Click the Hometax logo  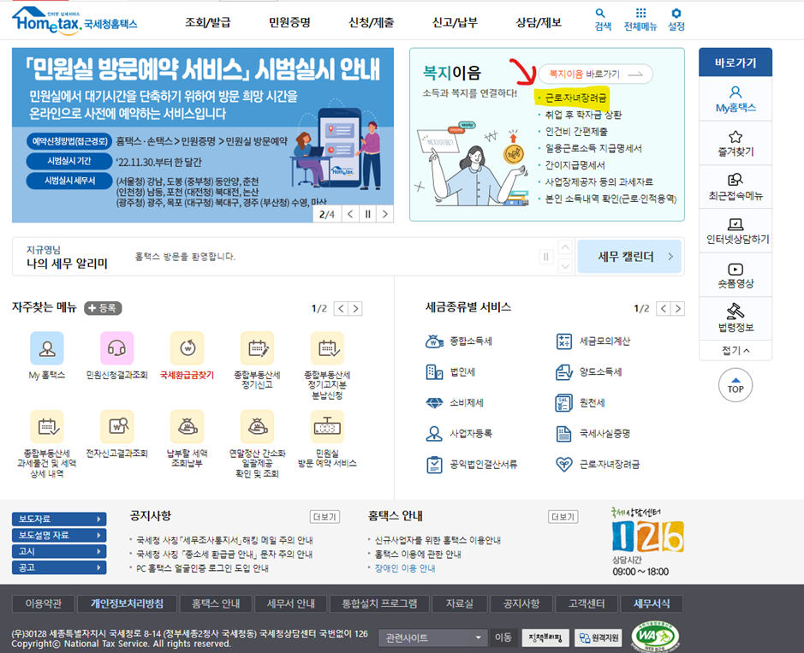[x=74, y=21]
